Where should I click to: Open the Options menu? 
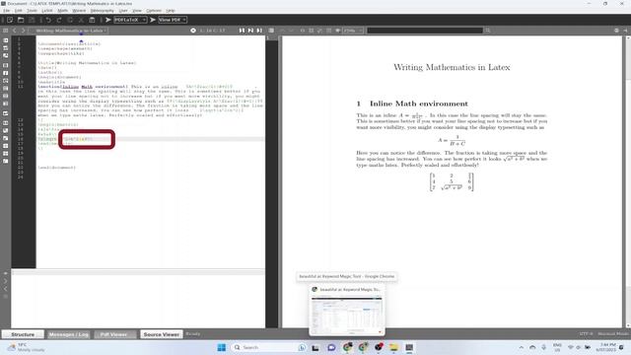pyautogui.click(x=154, y=11)
